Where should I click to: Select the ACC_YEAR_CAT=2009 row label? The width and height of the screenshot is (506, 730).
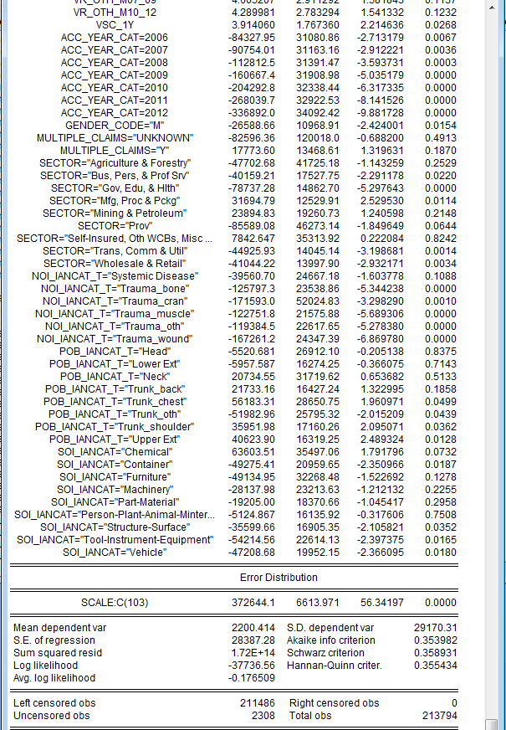point(115,75)
